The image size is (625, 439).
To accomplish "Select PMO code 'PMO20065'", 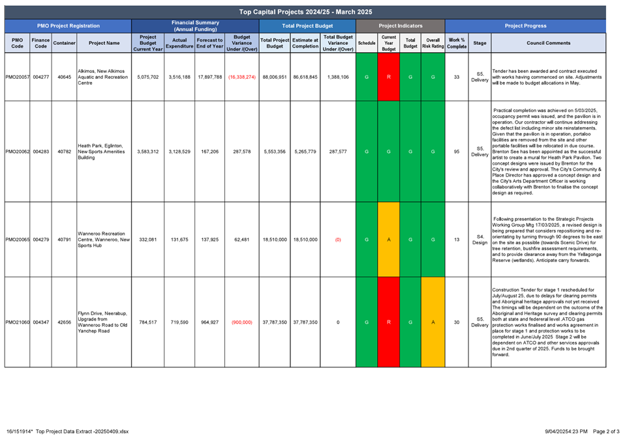I will pyautogui.click(x=17, y=240).
